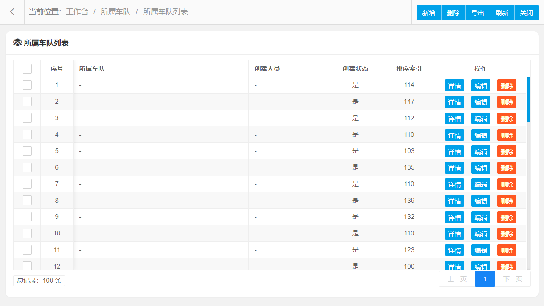Click 编辑 for row 11
The height and width of the screenshot is (306, 544).
click(x=481, y=250)
